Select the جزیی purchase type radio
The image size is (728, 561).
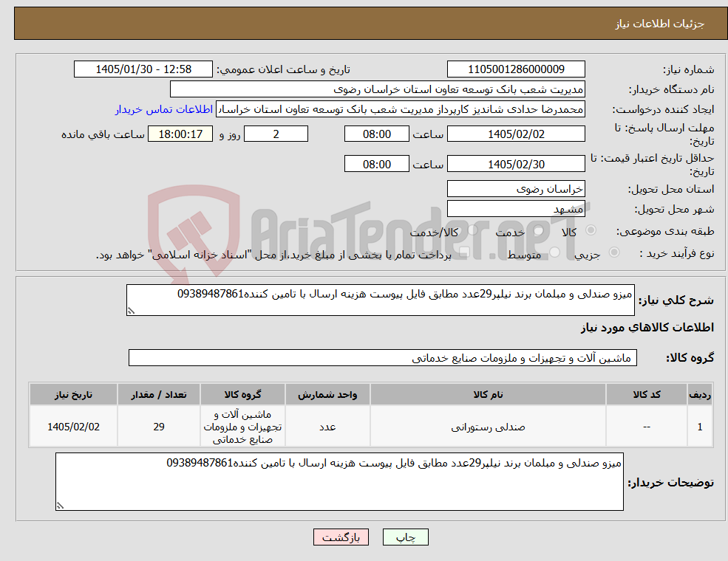[x=613, y=252]
